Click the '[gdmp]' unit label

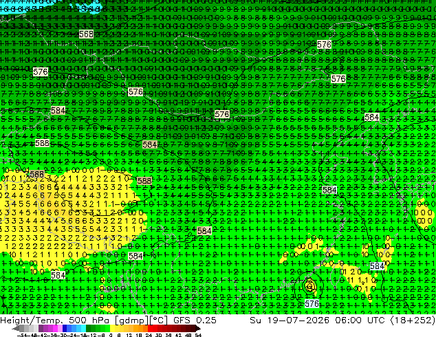click(132, 320)
